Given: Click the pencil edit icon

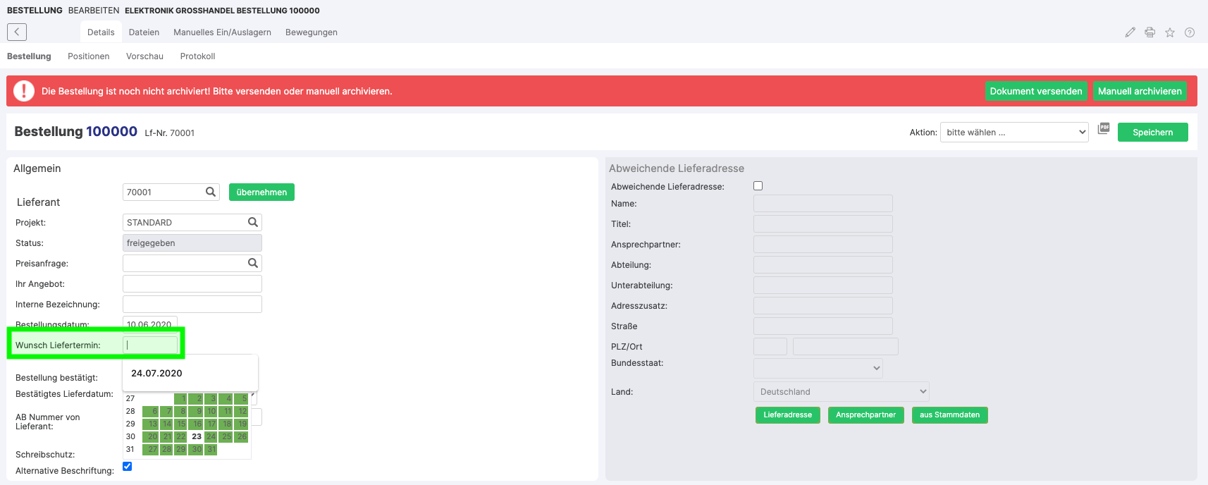Looking at the screenshot, I should (1130, 32).
